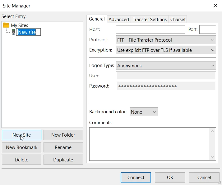Focus the Port text box
222x185 pixels.
[x=207, y=30]
